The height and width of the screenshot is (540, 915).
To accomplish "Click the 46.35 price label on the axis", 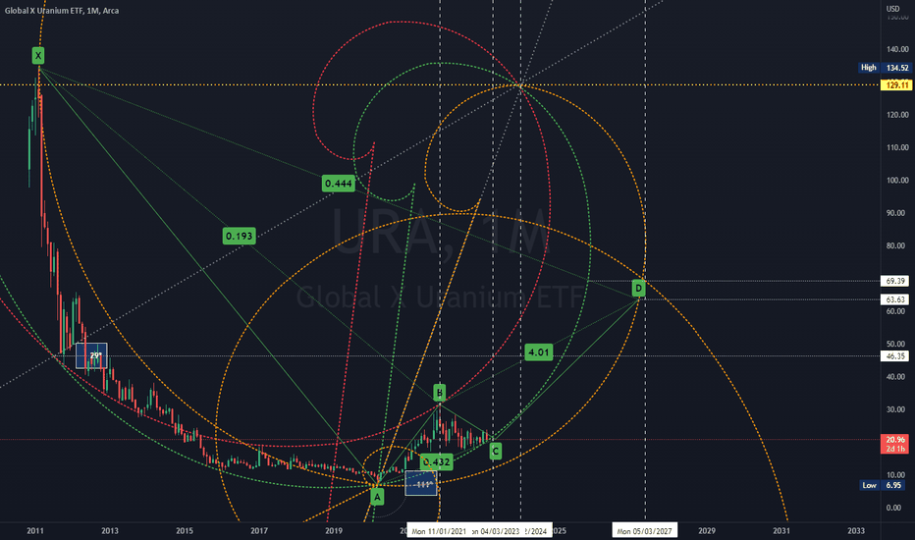I will pos(895,356).
